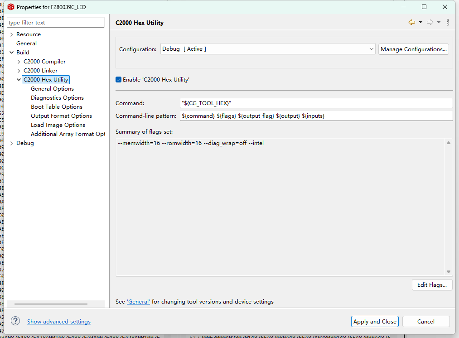Select Output Format Options item
The image size is (459, 338).
coord(61,116)
